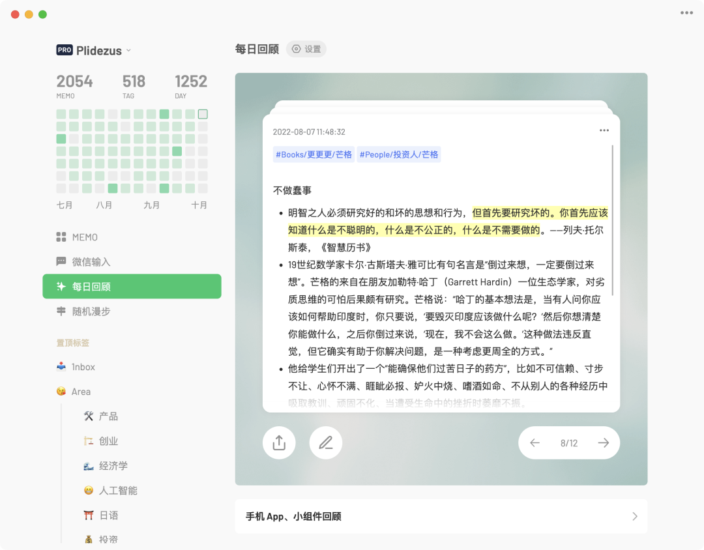Click the #People/投资人/芒格 tag
This screenshot has height=550, width=704.
coord(399,154)
